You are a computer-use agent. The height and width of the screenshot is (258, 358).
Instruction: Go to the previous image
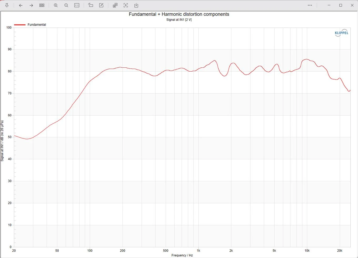(x=21, y=5)
